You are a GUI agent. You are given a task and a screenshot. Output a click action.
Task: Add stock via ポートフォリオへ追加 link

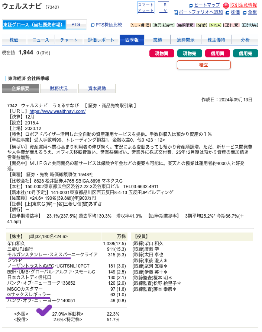coord(201,12)
